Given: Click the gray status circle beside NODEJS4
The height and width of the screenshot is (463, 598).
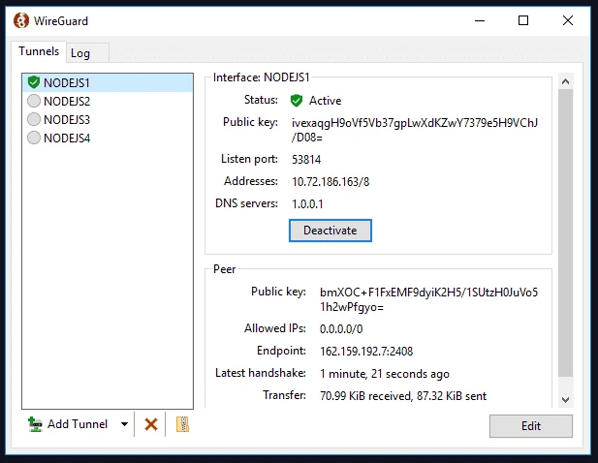Looking at the screenshot, I should coord(34,138).
